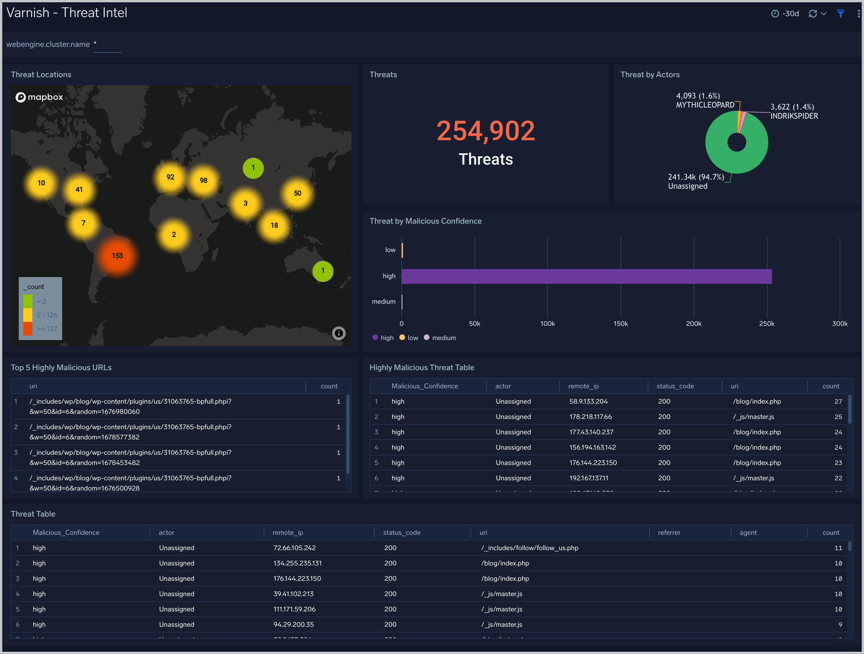Sort Top 5 URLs by uri column
864x654 pixels.
coord(33,386)
